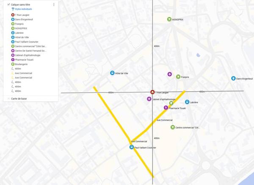Screen dimensions: 254x185
Task: Click the MONOPRIX shopping marker on map
Action: (169, 20)
